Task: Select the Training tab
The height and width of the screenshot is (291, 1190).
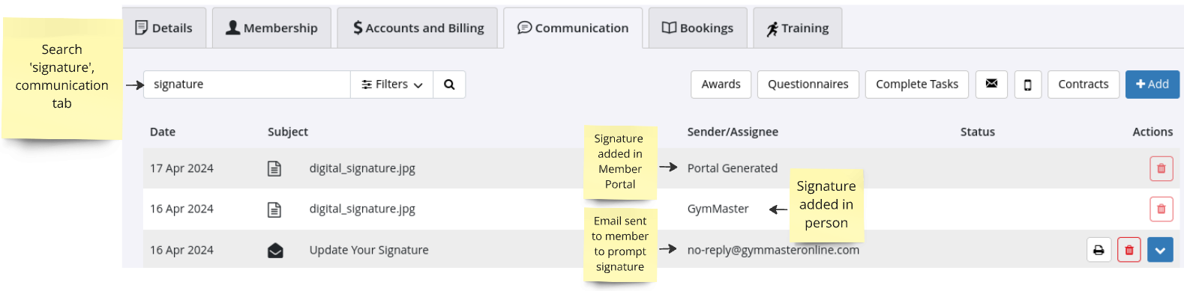Action: pos(797,28)
